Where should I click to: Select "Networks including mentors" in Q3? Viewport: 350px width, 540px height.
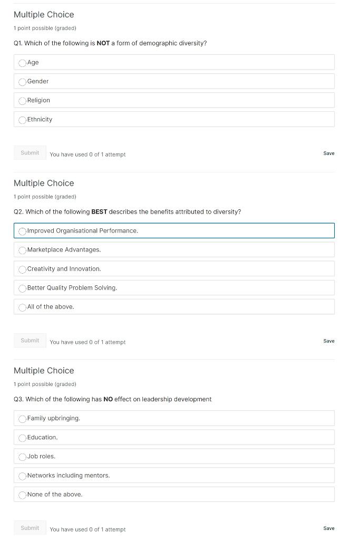[22, 476]
